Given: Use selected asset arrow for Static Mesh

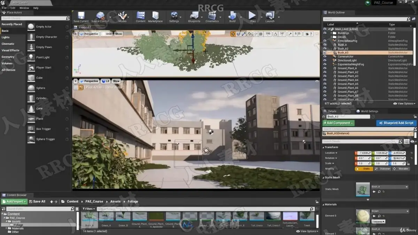Looking at the screenshot, I should [x=374, y=191].
